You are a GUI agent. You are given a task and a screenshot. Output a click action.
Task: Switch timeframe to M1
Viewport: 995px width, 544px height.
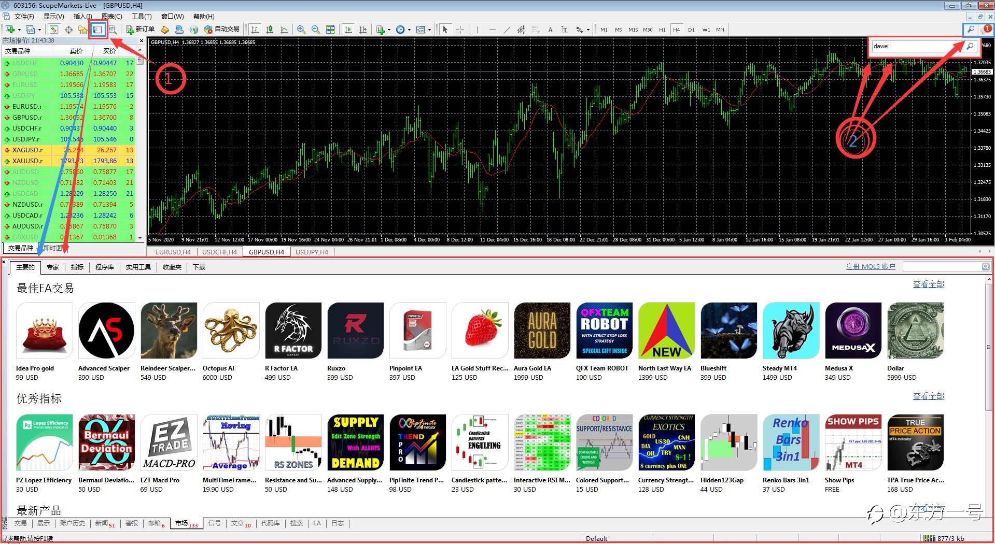pyautogui.click(x=604, y=30)
